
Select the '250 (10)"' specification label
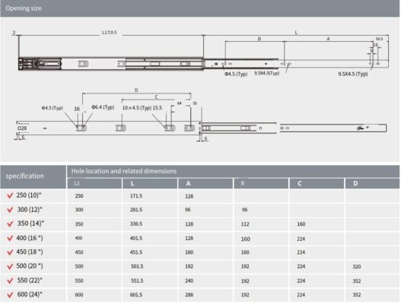29,195
